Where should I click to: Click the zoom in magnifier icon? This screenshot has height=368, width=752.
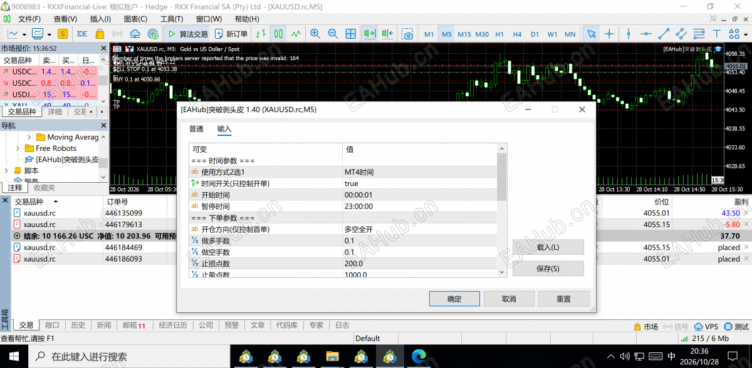point(315,34)
